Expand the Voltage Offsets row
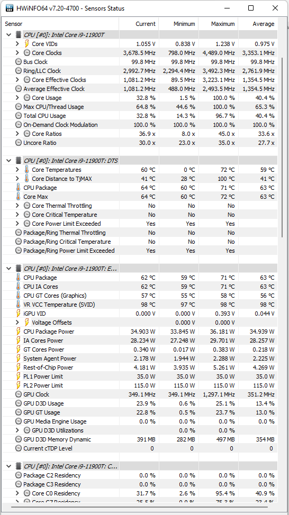The image size is (289, 515). point(17,323)
